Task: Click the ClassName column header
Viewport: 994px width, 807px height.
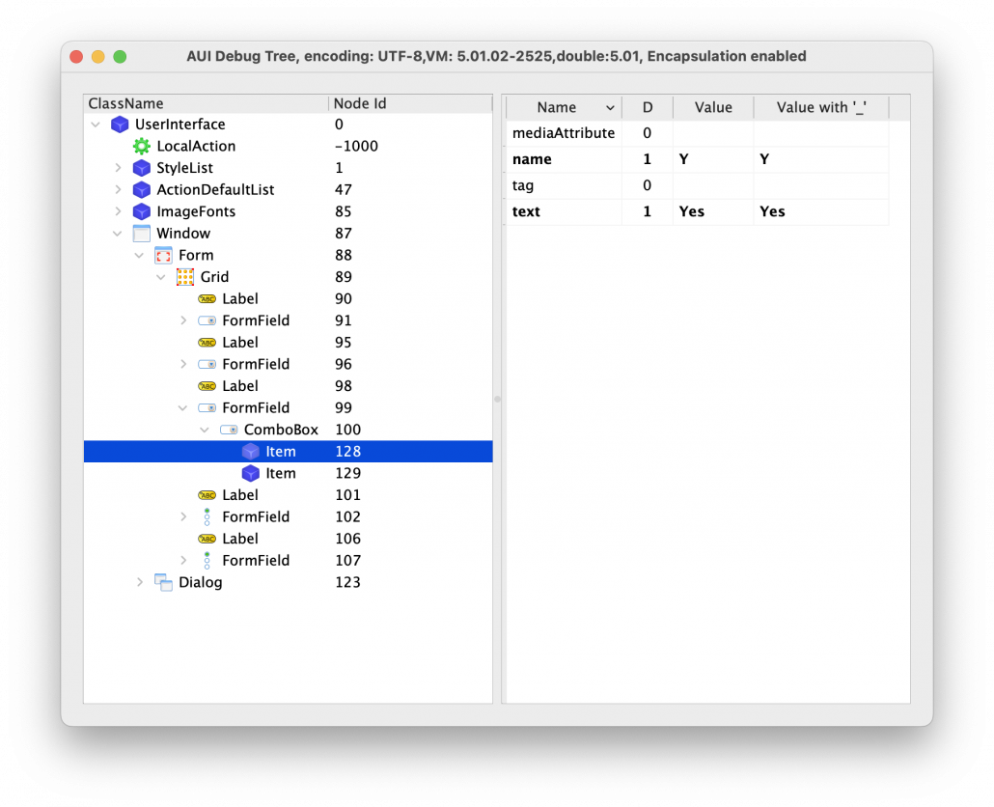Action: click(x=206, y=103)
